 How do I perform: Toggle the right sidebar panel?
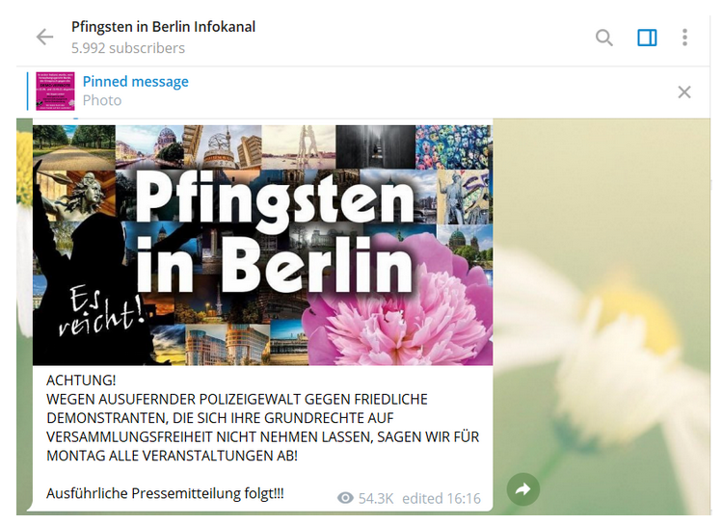click(x=647, y=38)
